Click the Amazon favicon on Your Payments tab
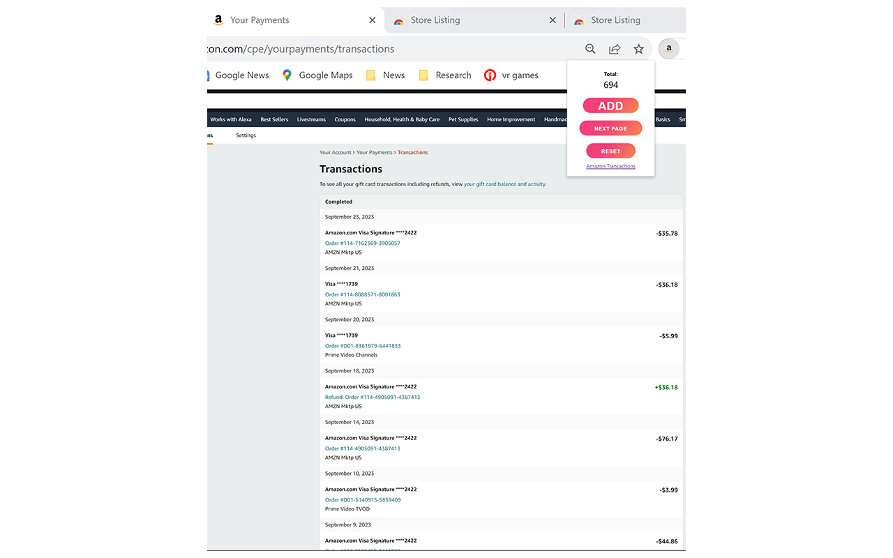The image size is (893, 558). [x=218, y=20]
